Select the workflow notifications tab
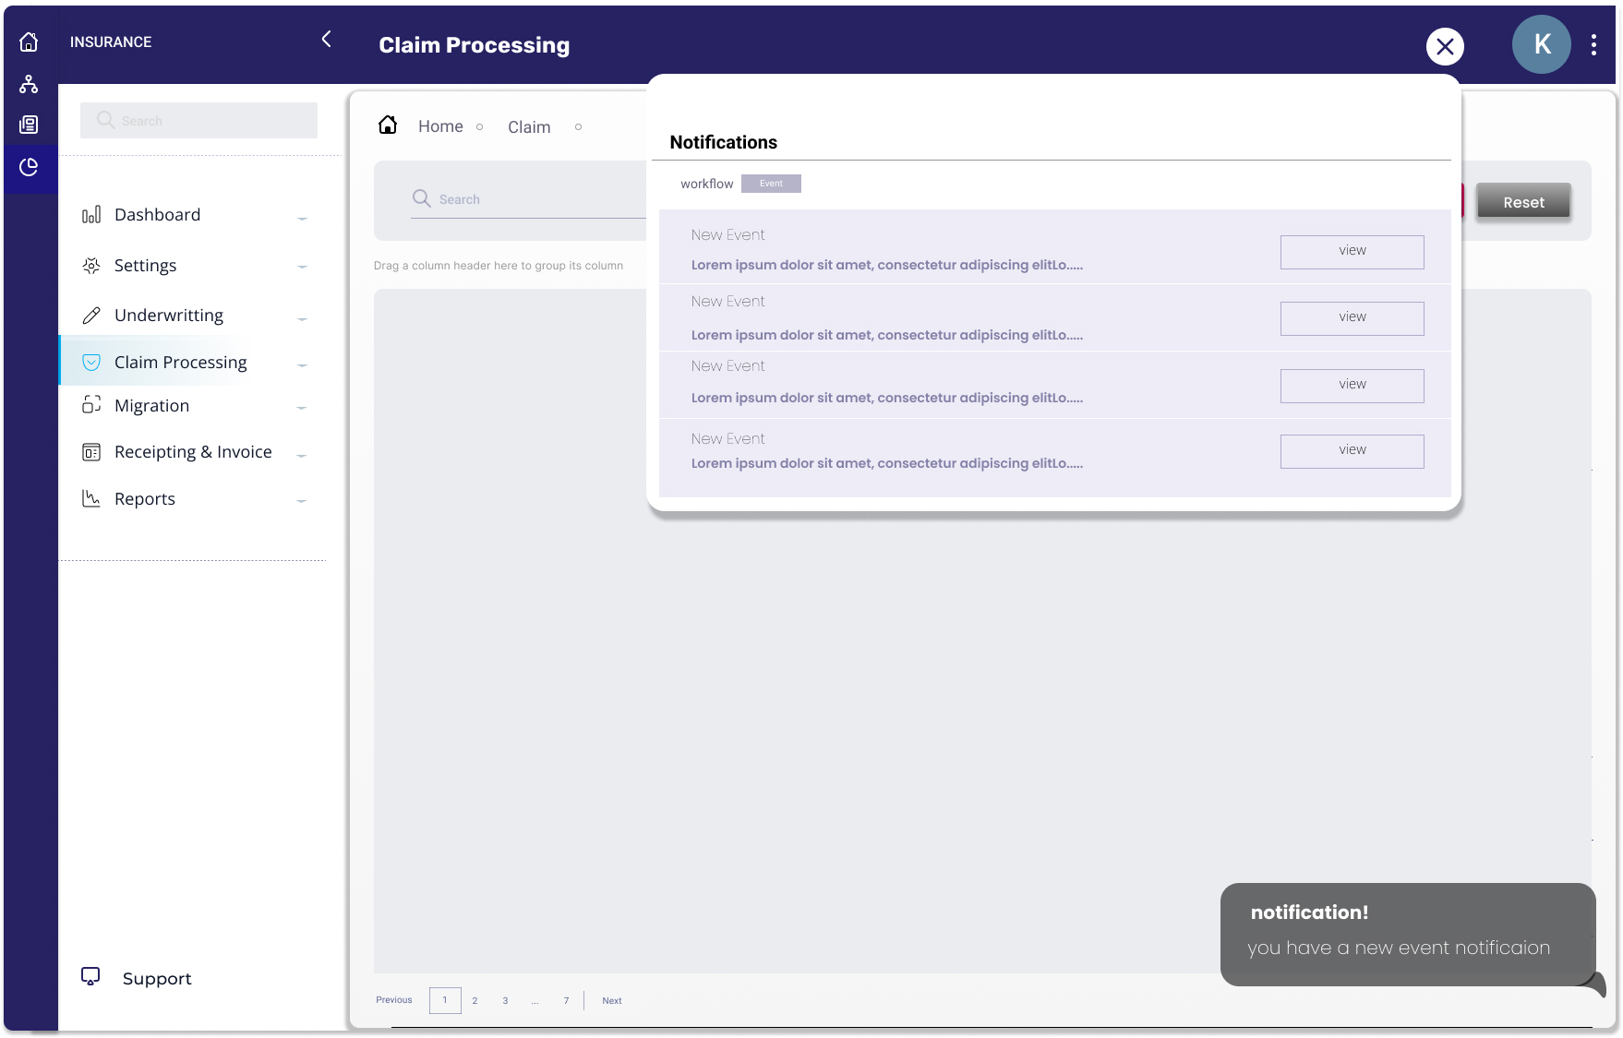 coord(706,184)
